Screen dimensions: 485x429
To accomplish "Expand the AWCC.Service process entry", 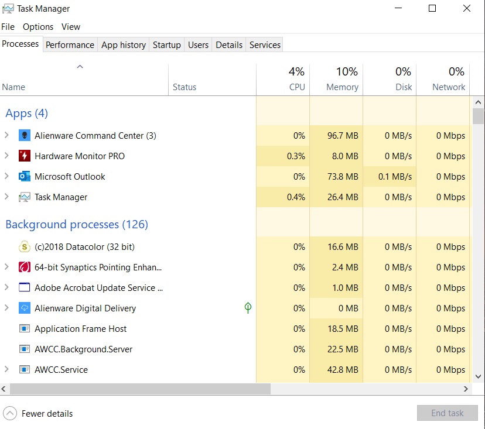I will pyautogui.click(x=6, y=370).
